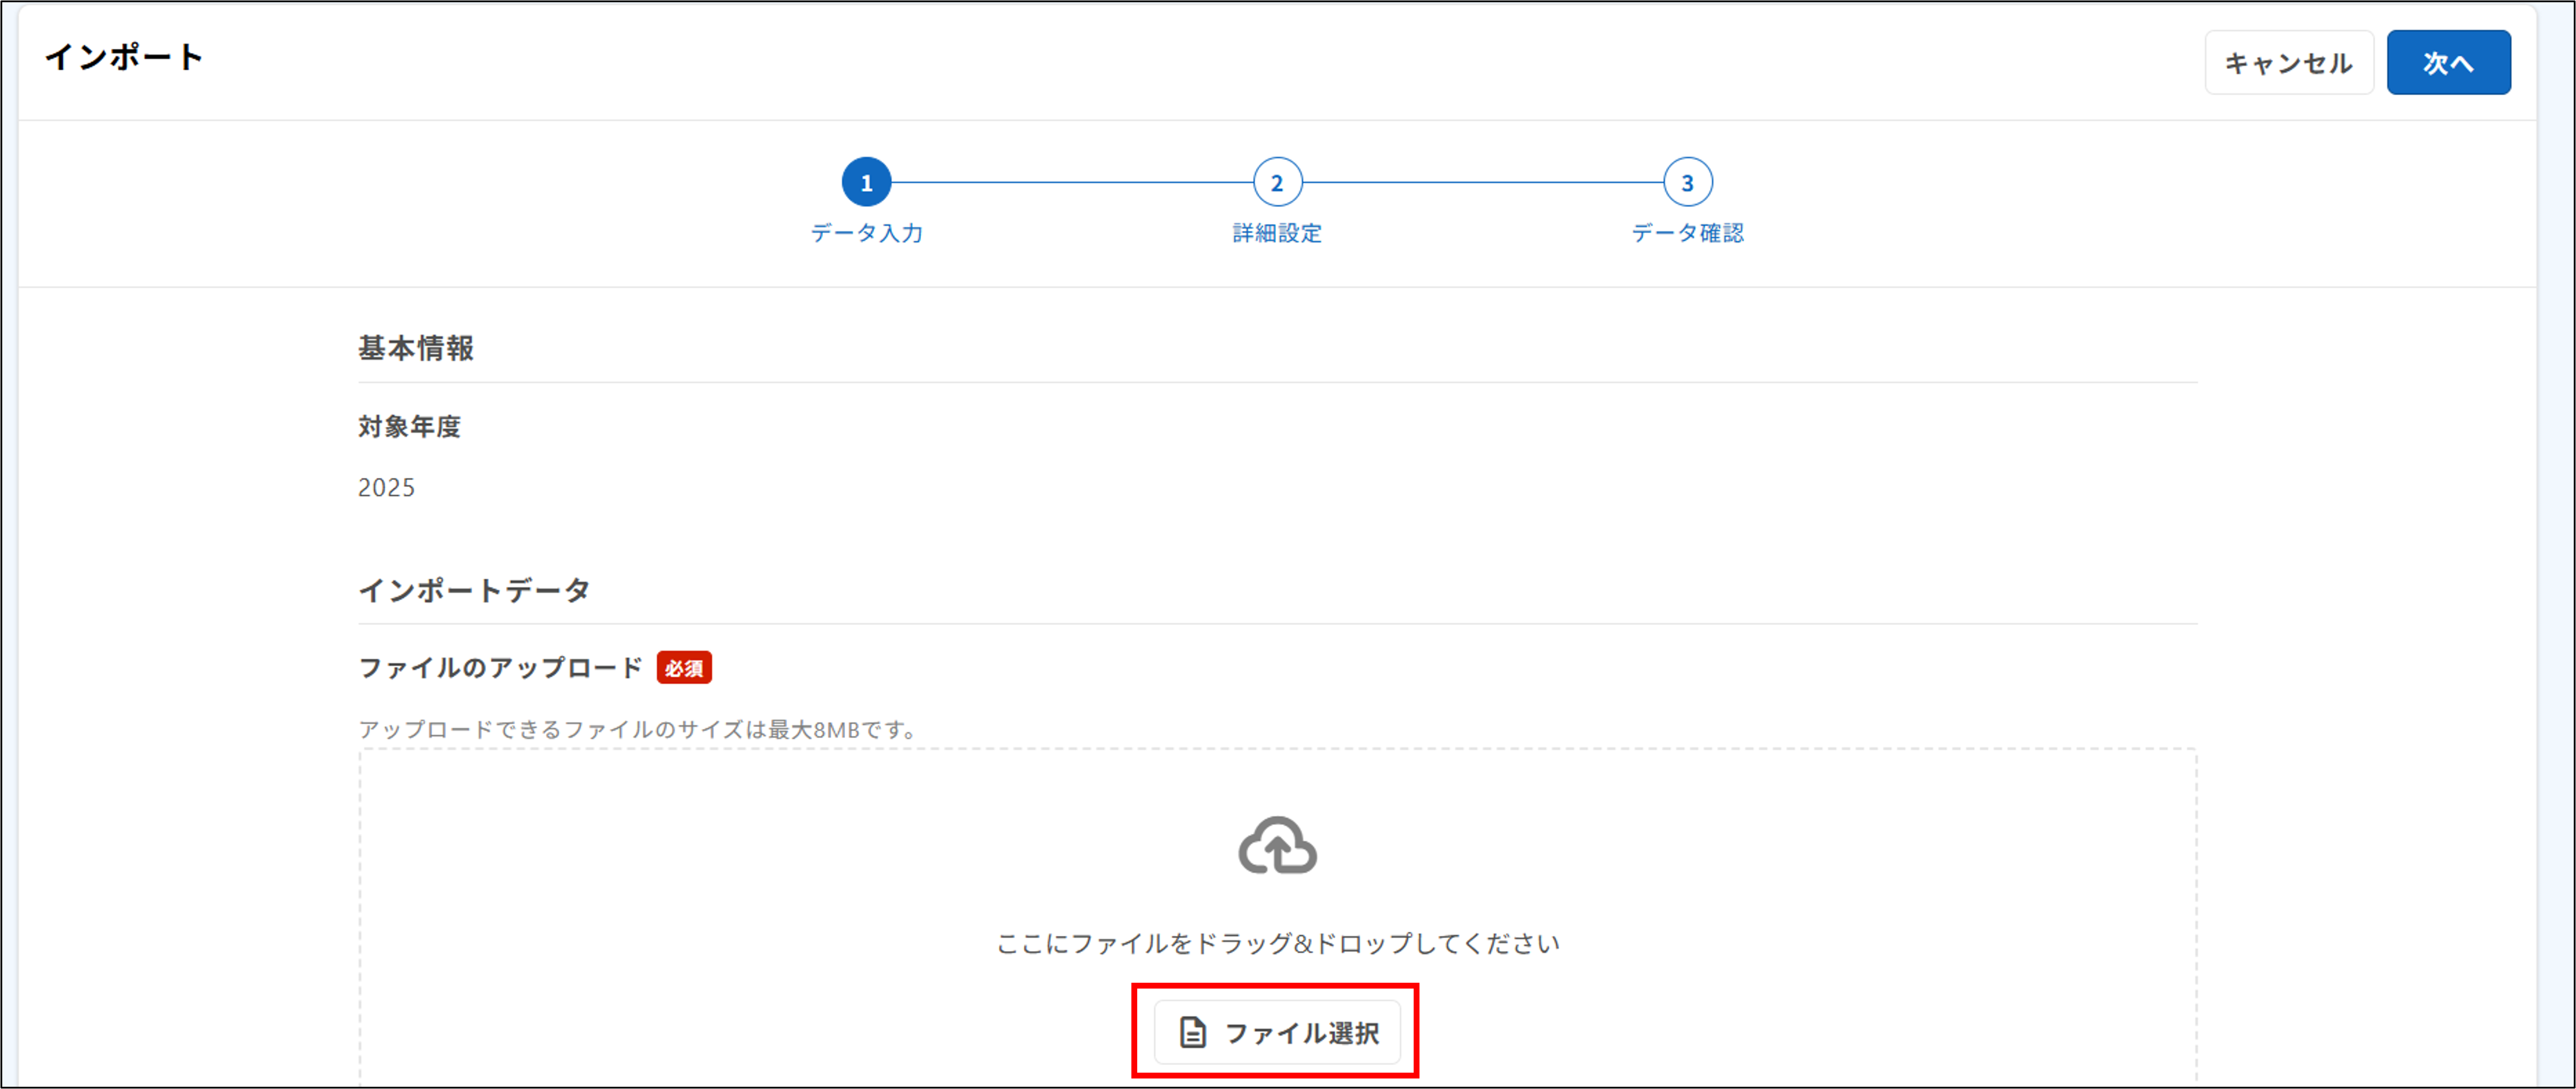Click the データ入力 step label
2576x1089 pixels.
coord(868,233)
